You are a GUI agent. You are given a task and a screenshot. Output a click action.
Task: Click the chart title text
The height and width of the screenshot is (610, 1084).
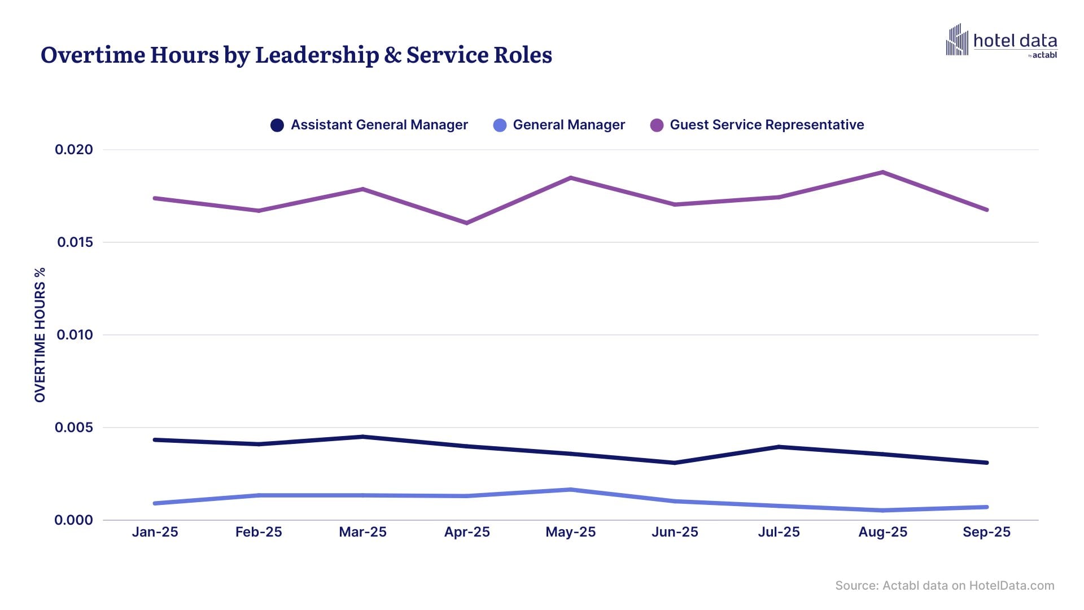click(x=296, y=55)
